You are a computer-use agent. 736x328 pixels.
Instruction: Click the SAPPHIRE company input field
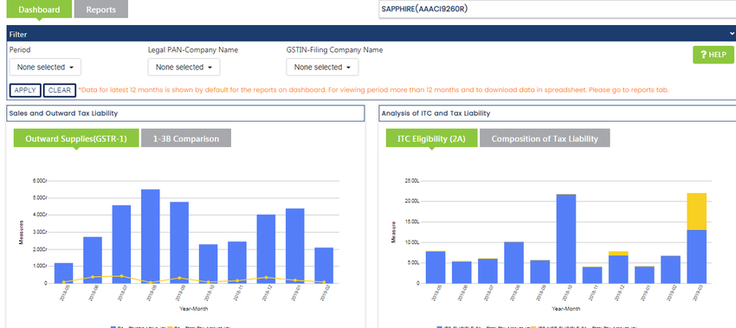(557, 9)
